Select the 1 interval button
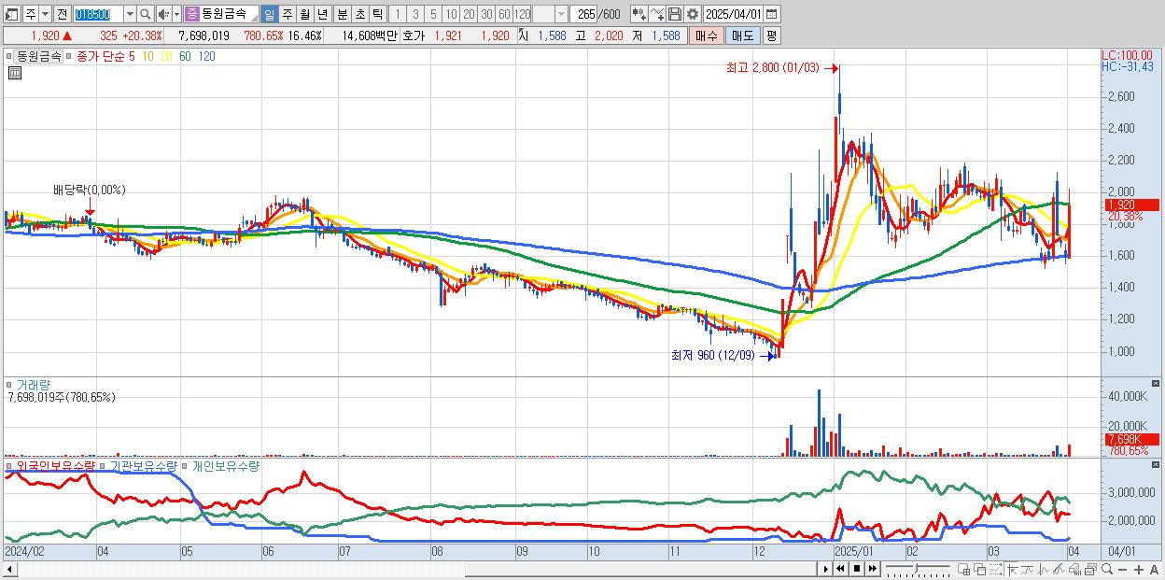The width and height of the screenshot is (1165, 580). [398, 14]
